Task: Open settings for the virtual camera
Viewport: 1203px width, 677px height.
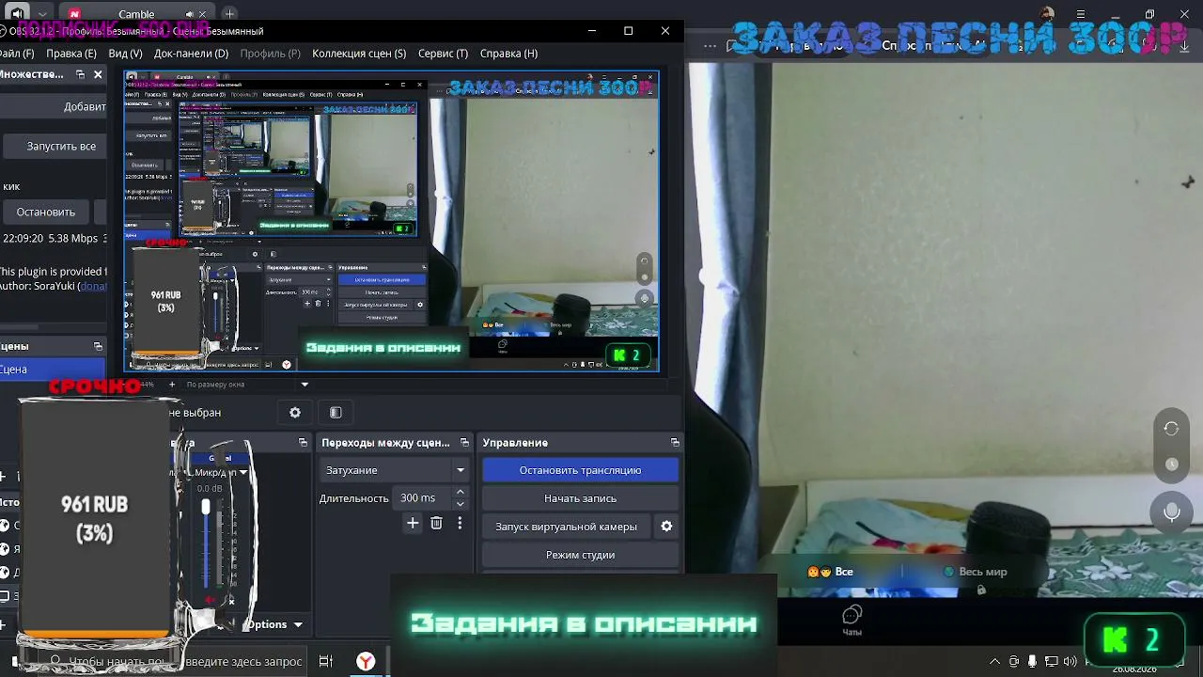Action: click(x=666, y=527)
